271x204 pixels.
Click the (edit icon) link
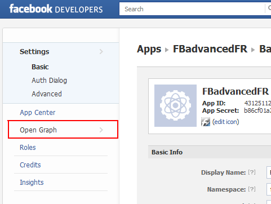225,122
